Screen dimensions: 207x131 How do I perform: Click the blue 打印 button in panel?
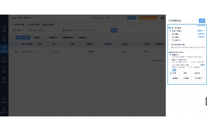(x=202, y=21)
